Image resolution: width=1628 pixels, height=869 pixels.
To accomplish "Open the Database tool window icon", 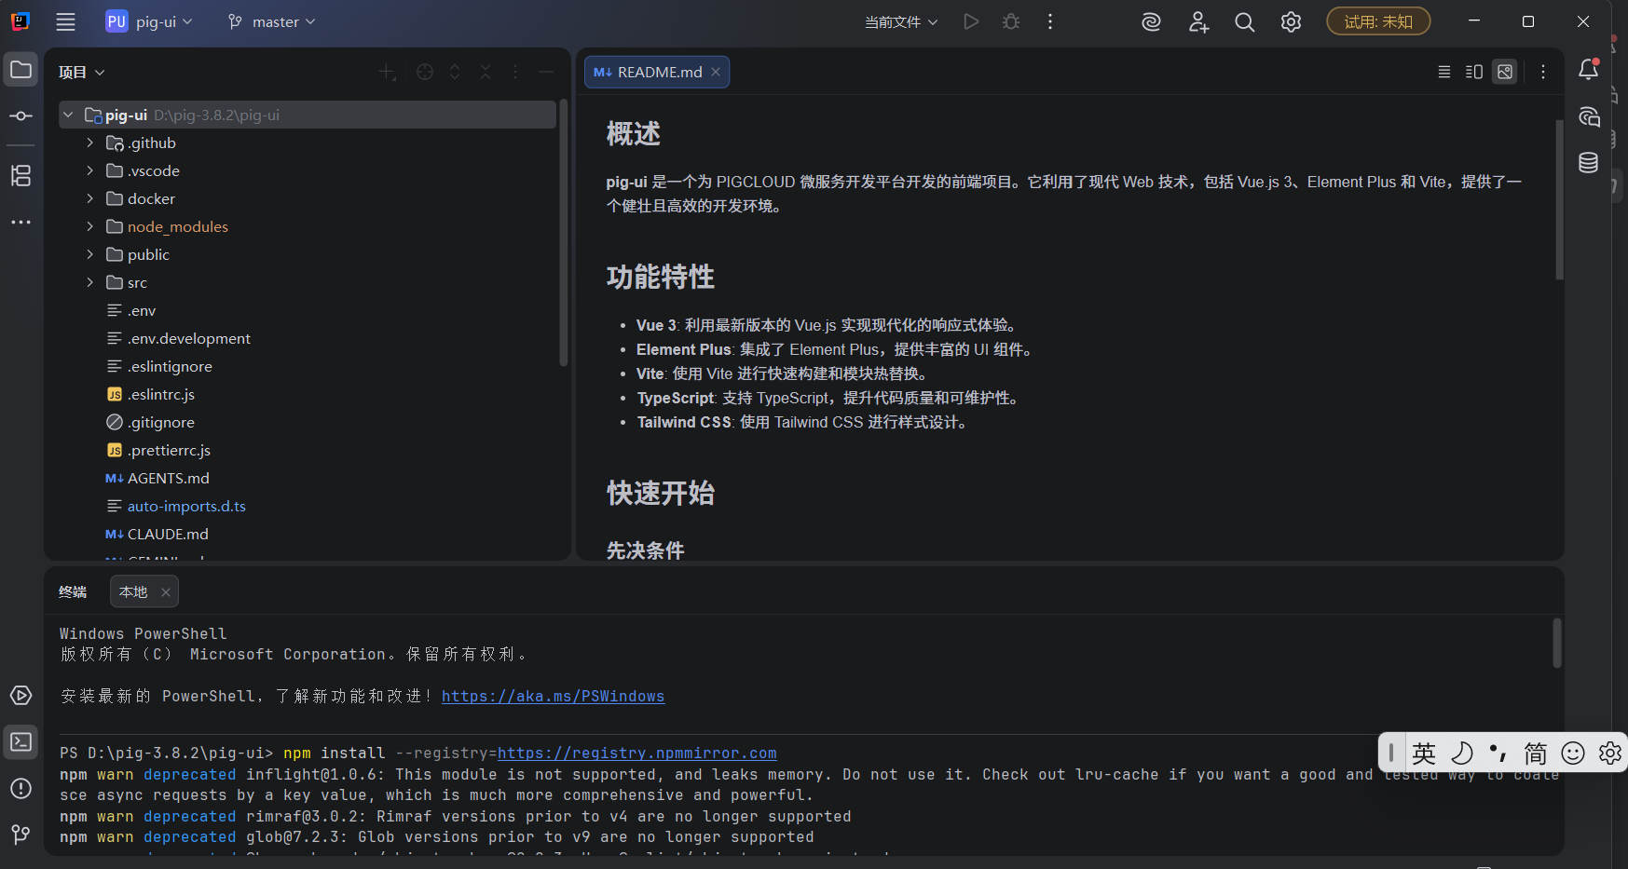I will pyautogui.click(x=1589, y=163).
